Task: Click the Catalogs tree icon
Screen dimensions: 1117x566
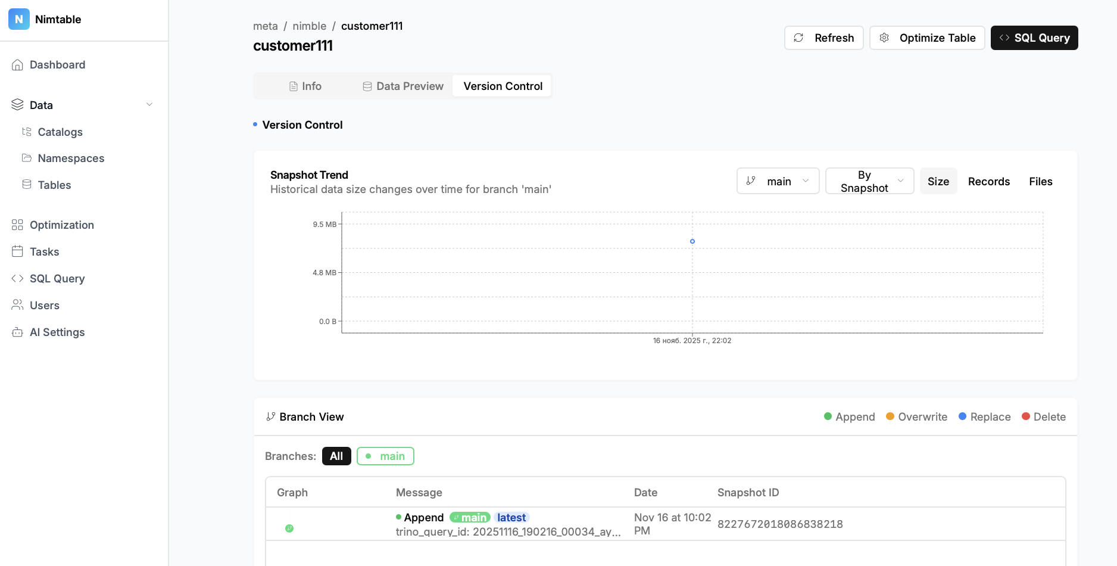Action: click(27, 132)
